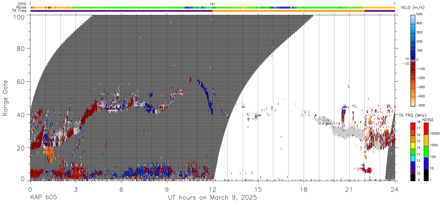This screenshot has height=205, width=444.
Task: Click the NOISE color bar legend
Action: [x=426, y=151]
